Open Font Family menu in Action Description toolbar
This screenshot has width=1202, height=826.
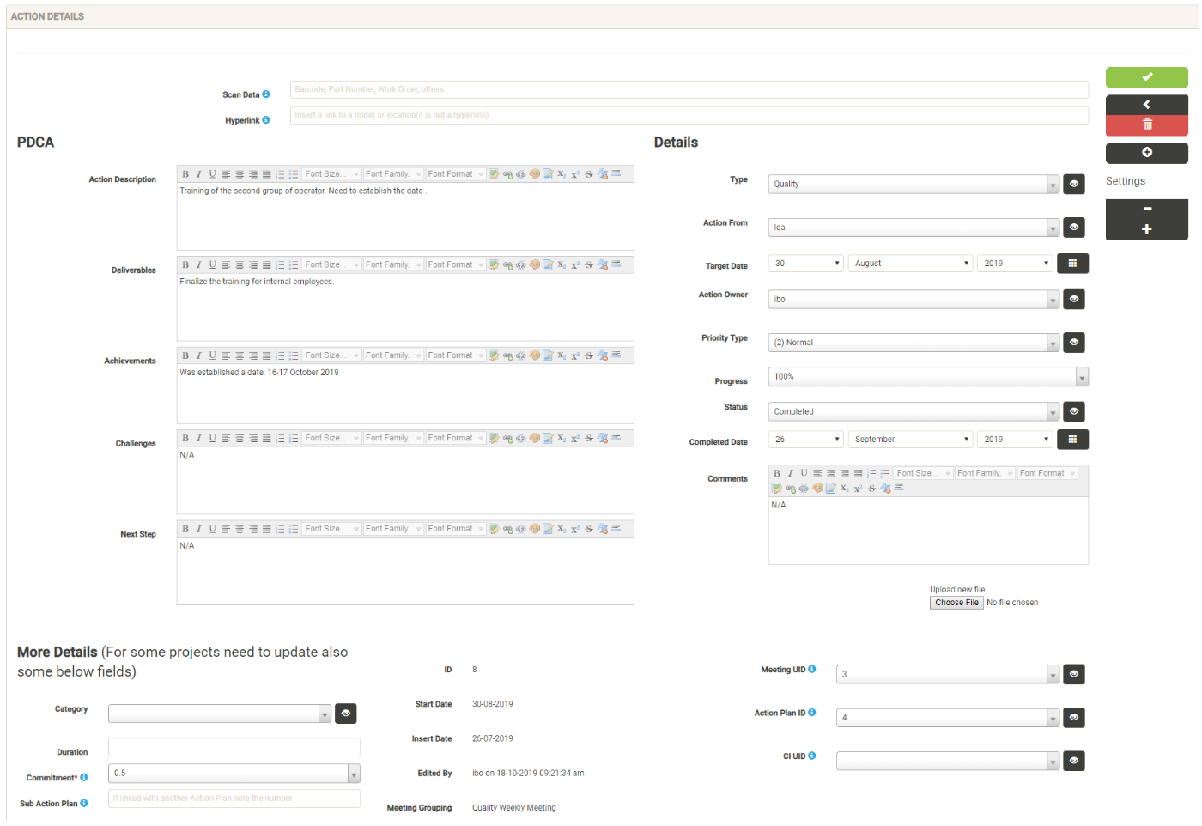click(x=393, y=174)
